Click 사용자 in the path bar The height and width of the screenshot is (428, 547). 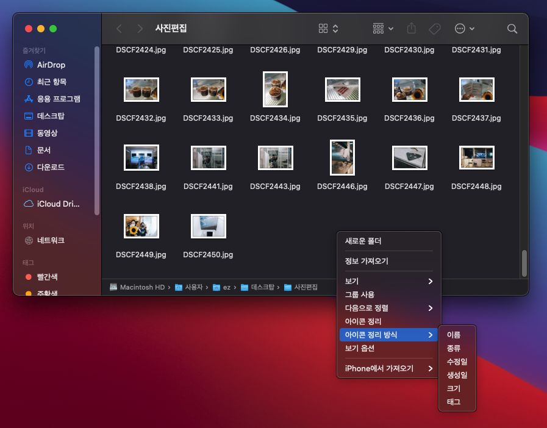188,287
